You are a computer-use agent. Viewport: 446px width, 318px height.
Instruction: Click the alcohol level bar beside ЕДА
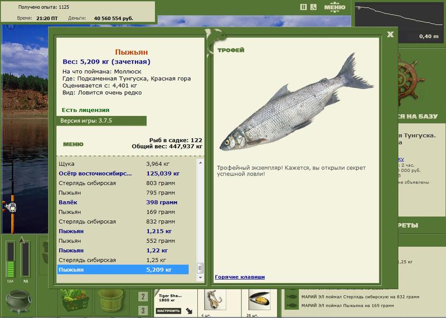pos(25,259)
